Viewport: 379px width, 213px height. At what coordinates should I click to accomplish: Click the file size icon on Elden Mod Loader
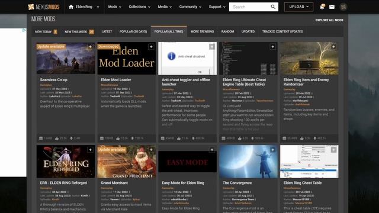pyautogui.click(x=102, y=138)
